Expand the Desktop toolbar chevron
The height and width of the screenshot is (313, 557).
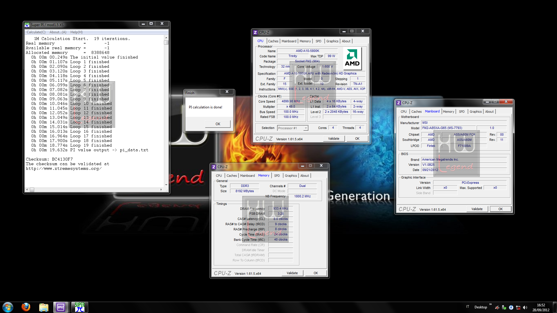490,304
